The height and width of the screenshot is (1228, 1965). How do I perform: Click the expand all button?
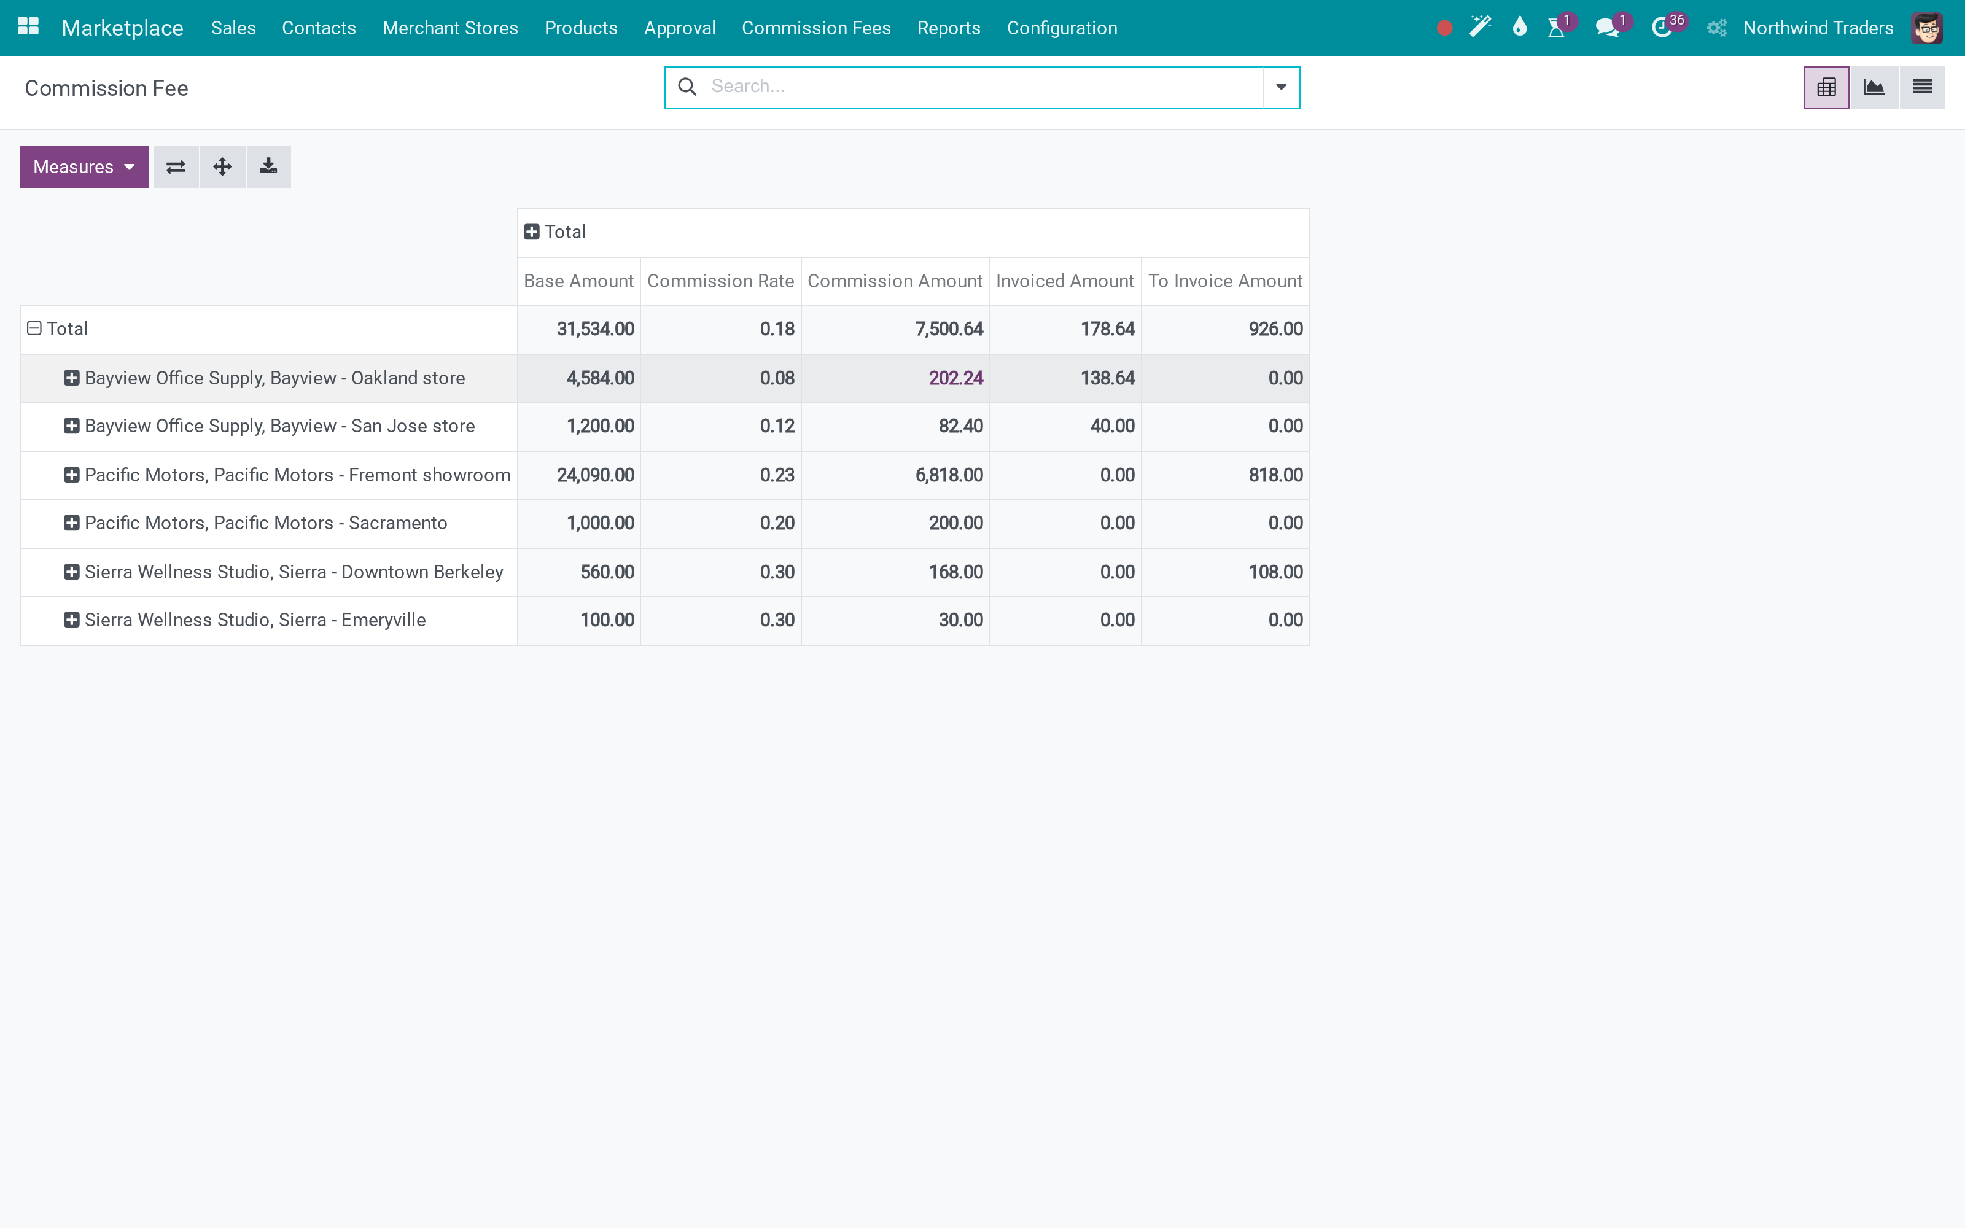point(222,167)
